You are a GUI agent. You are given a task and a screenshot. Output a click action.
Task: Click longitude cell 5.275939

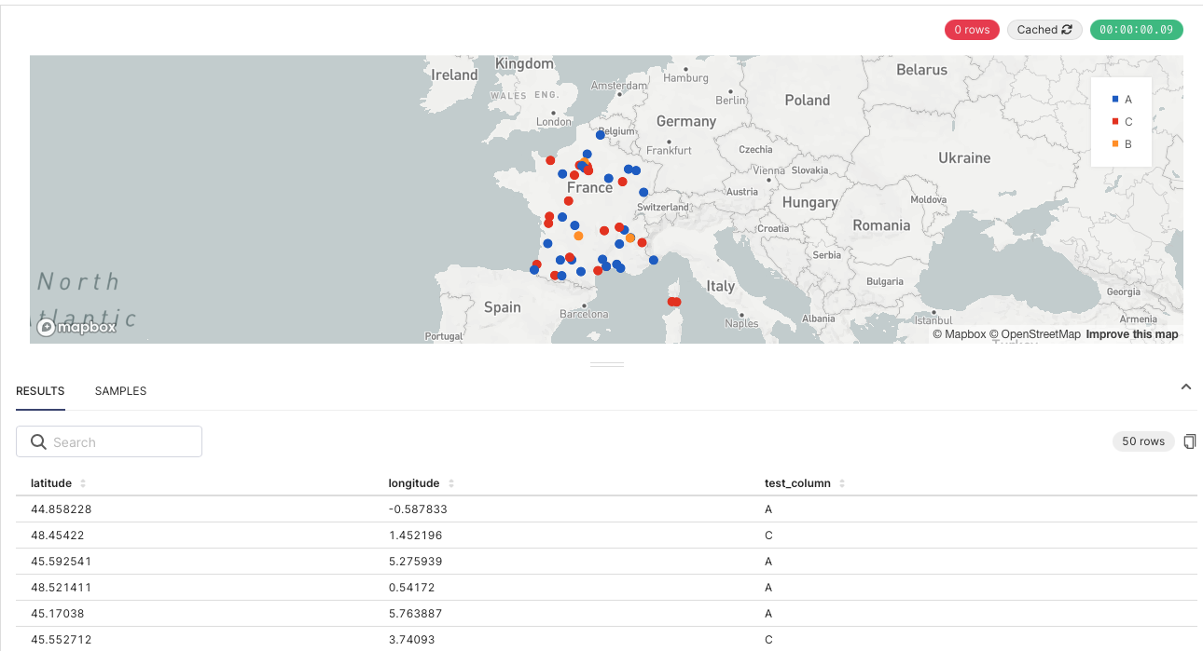click(416, 562)
